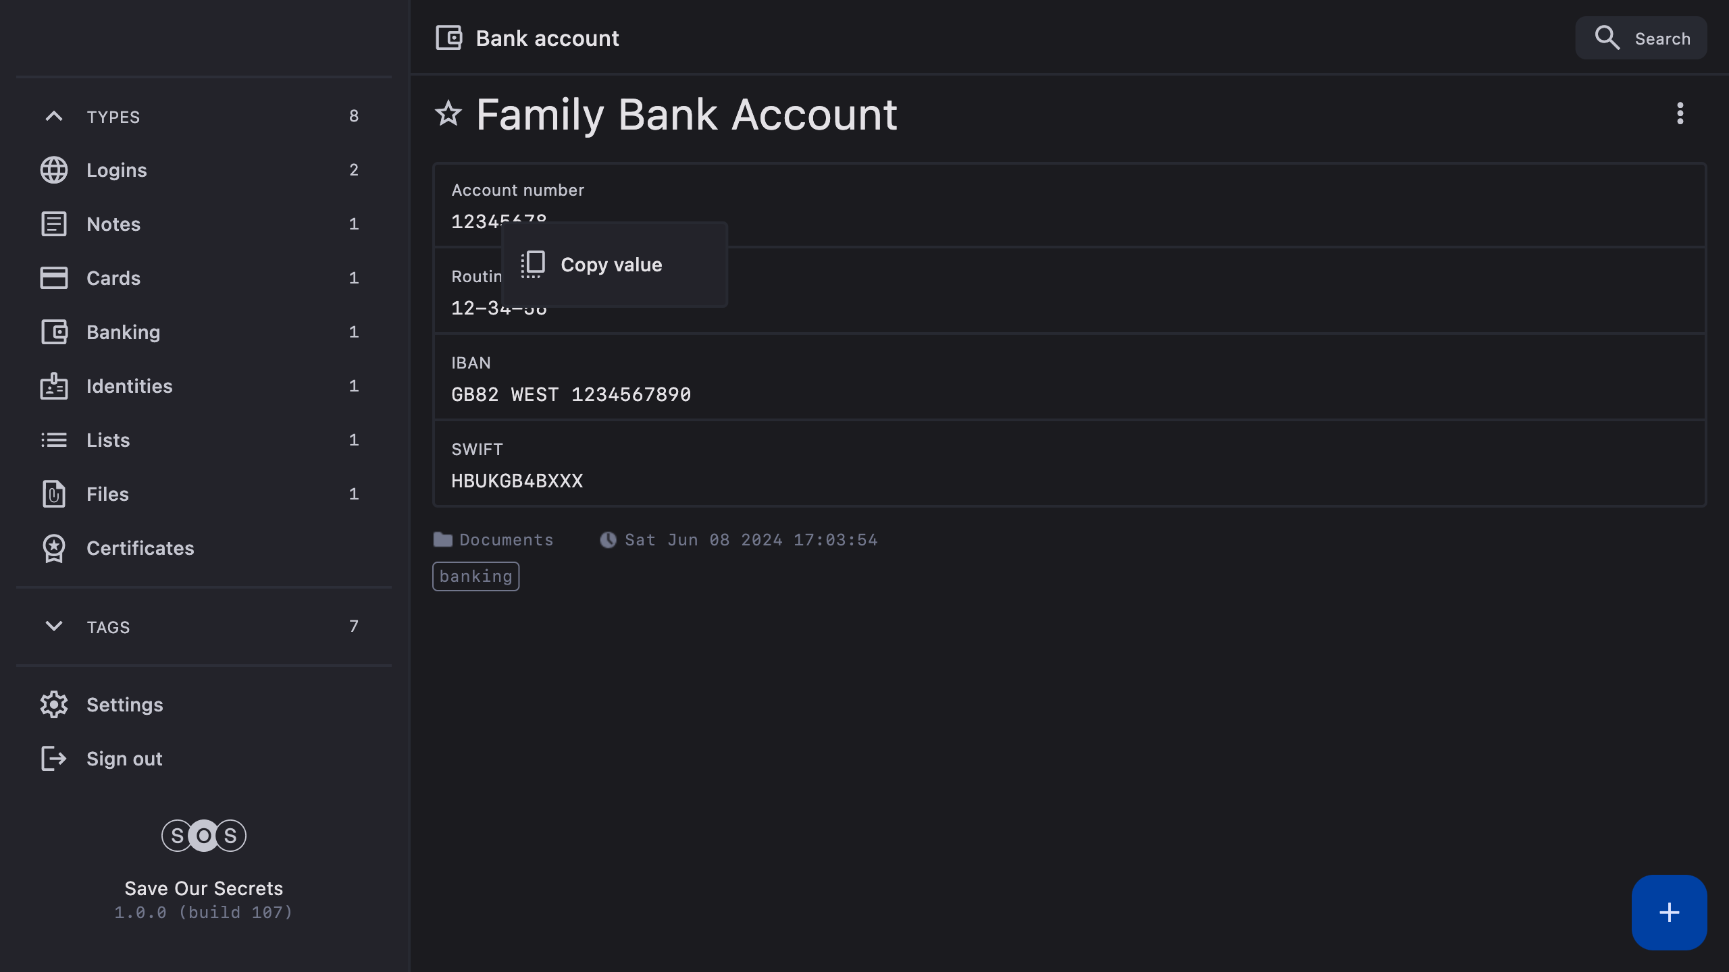
Task: Click the Logins globe icon
Action: pos(54,170)
